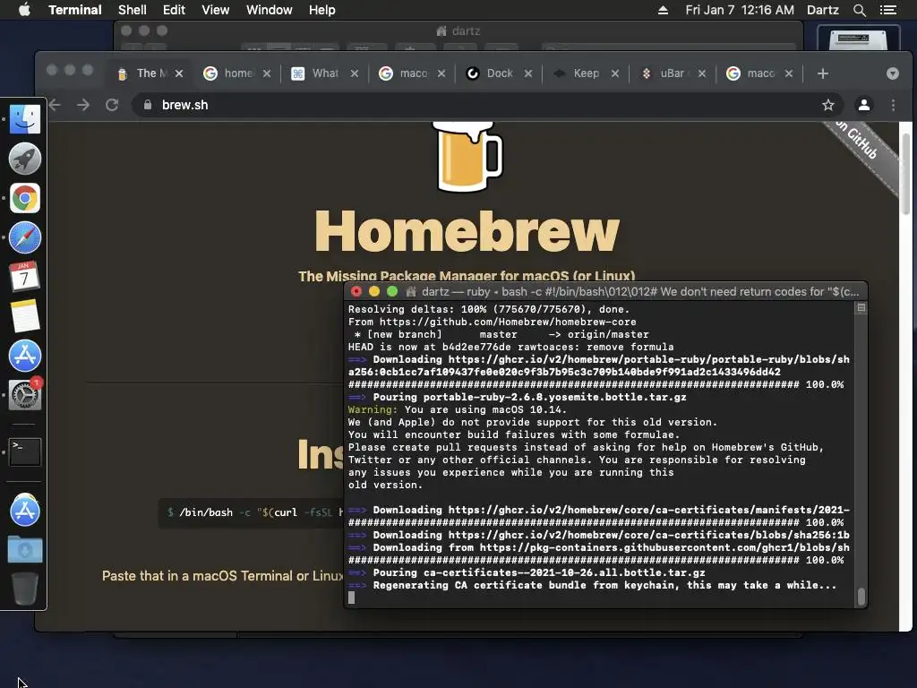917x688 pixels.
Task: Close the Keep browser tab
Action: pos(614,73)
